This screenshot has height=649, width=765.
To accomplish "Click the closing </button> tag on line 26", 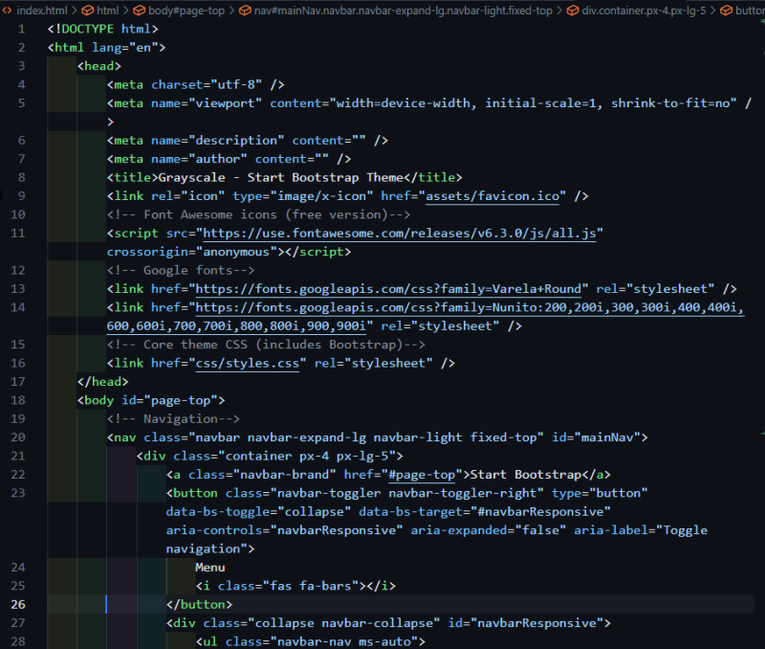I will 199,605.
